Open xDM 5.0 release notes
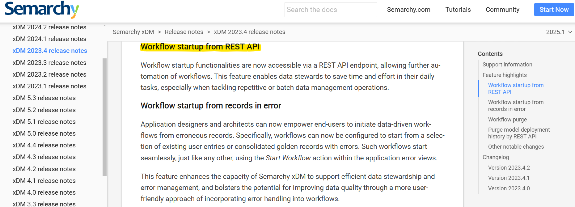Viewport: 575px width, 207px height. coord(44,133)
